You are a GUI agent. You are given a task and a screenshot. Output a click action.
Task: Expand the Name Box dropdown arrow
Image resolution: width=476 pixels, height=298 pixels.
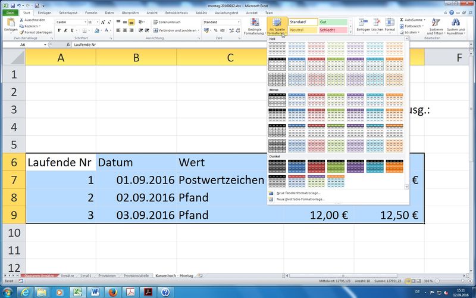point(45,45)
